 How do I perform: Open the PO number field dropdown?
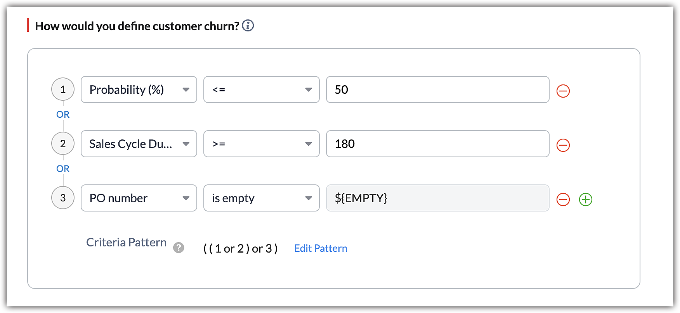coord(139,198)
